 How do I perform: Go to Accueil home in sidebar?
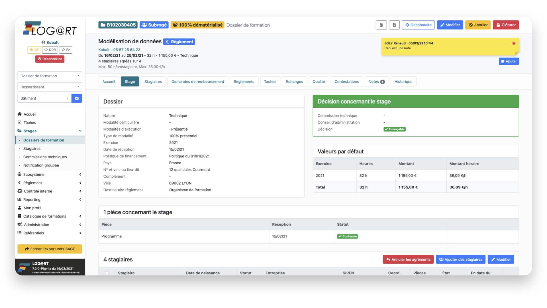[30, 114]
